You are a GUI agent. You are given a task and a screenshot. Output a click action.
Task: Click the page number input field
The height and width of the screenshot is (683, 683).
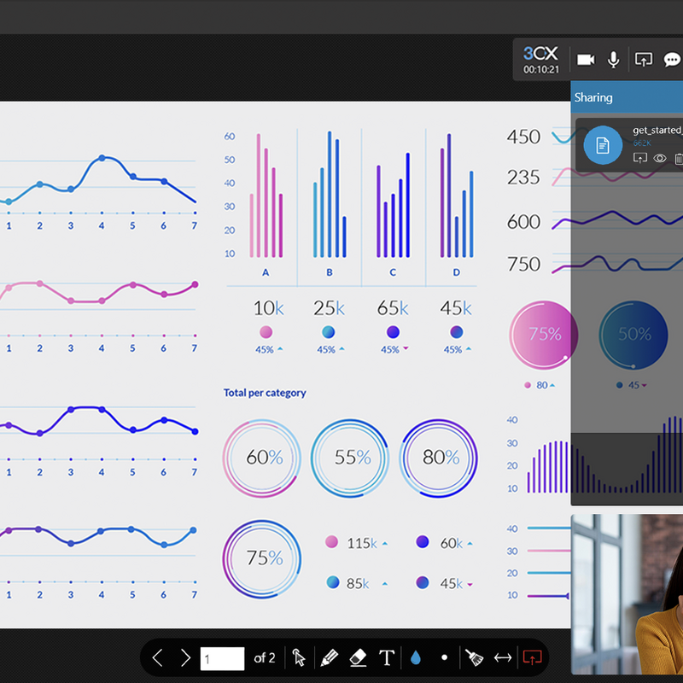point(222,658)
